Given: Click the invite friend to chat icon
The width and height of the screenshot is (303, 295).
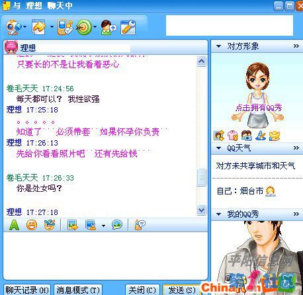Looking at the screenshot, I should tap(108, 27).
